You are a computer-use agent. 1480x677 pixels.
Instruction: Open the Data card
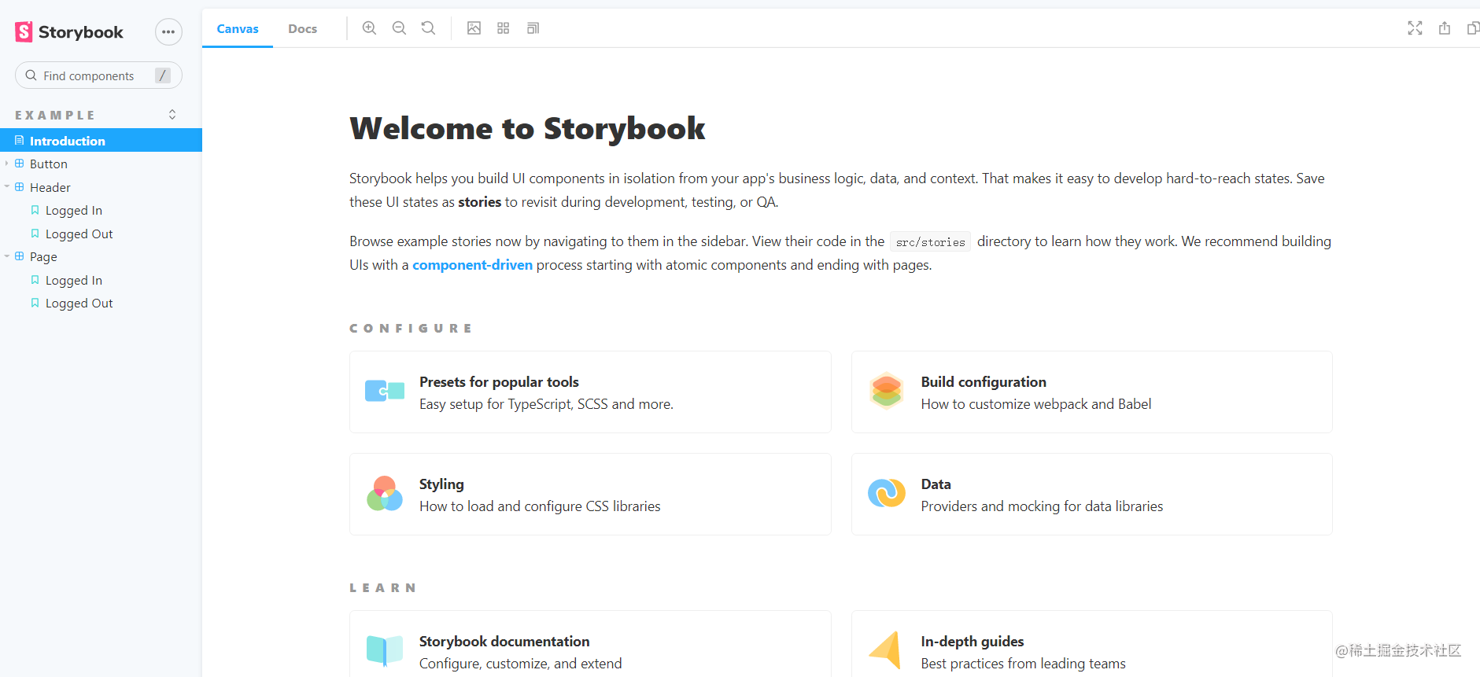click(x=1092, y=495)
